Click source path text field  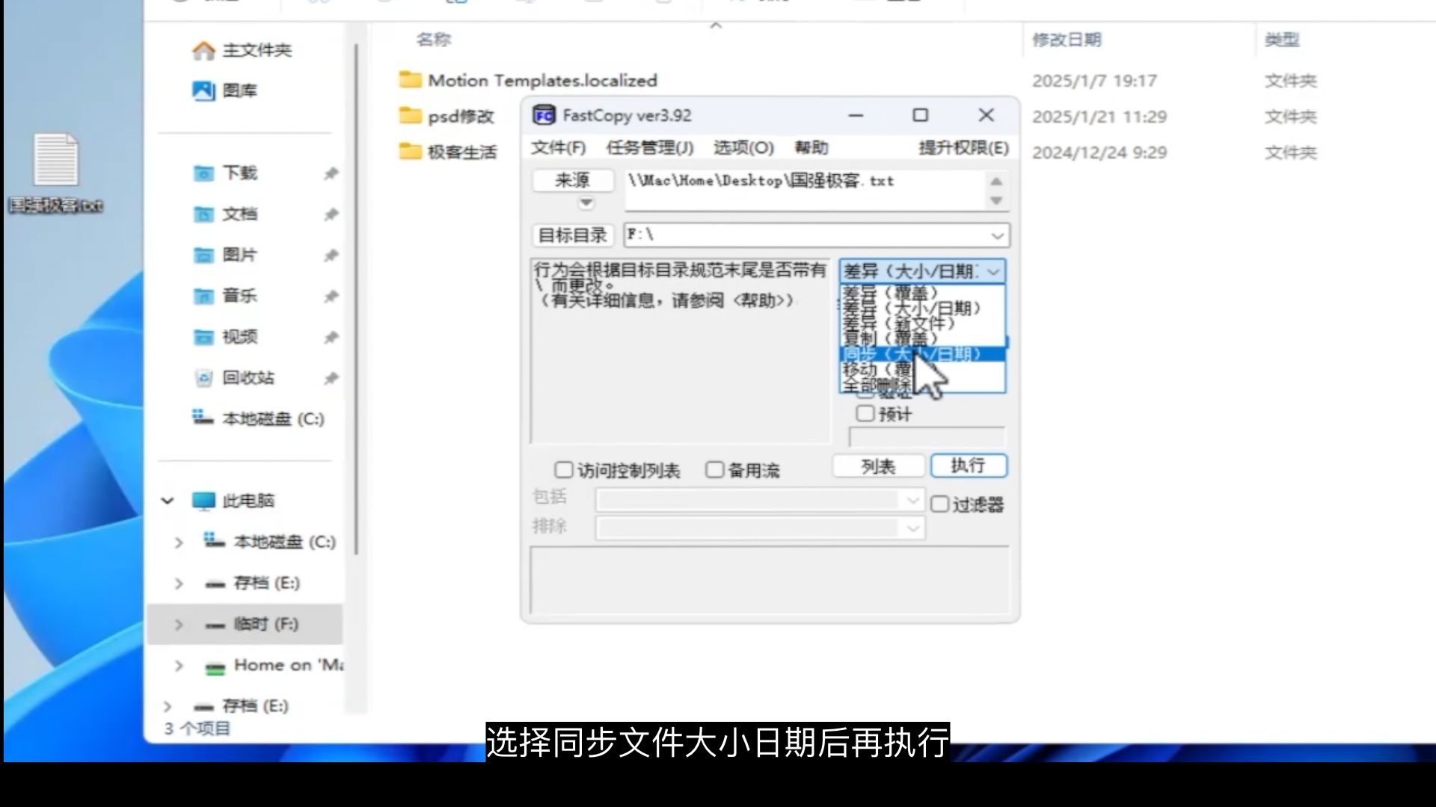[806, 191]
